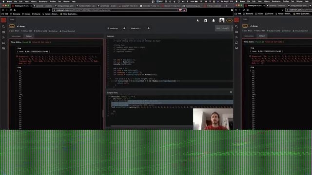
Task: Enable VIM editor mode
Action: [x=218, y=28]
